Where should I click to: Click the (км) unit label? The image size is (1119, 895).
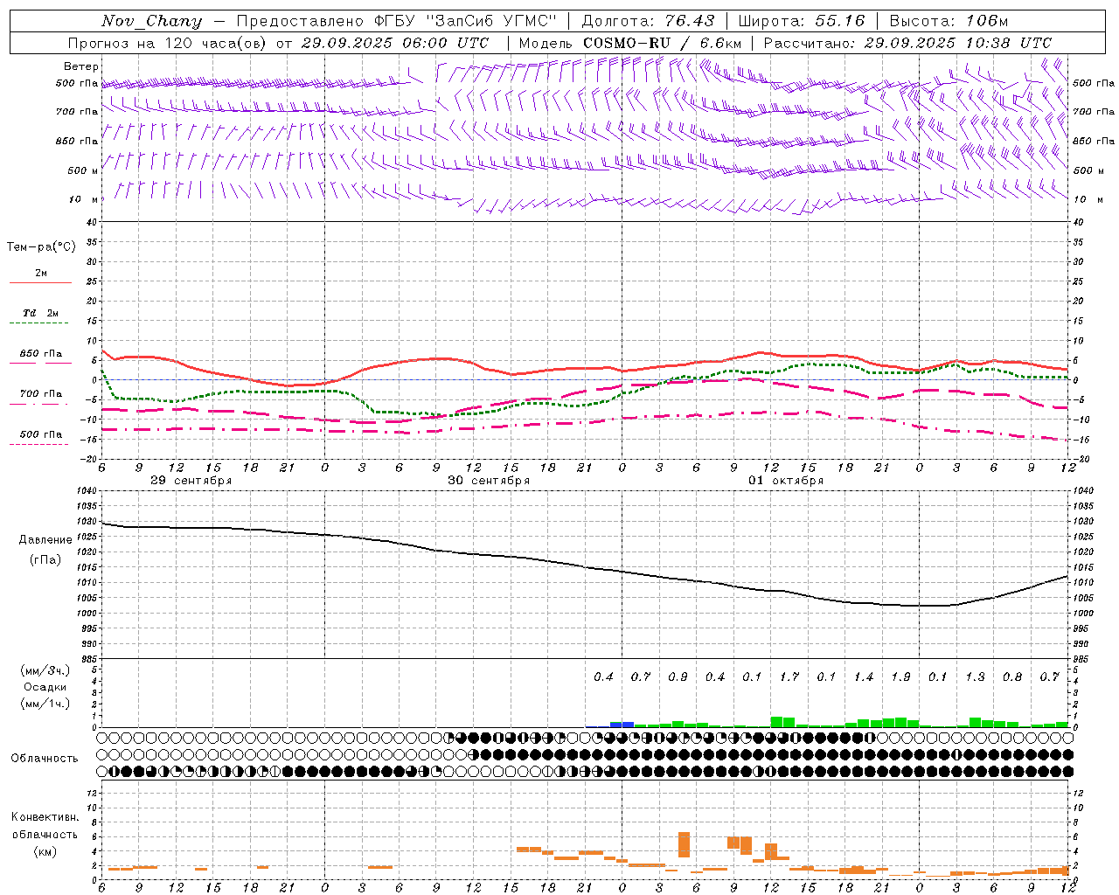pos(45,851)
